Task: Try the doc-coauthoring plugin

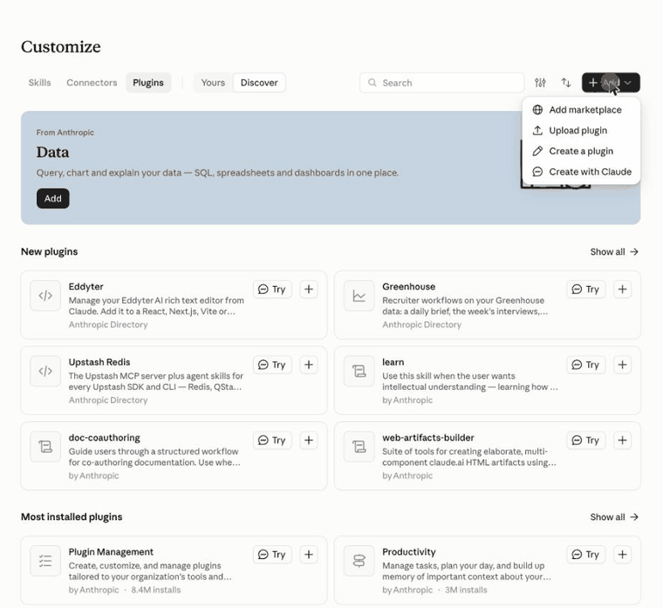Action: tap(272, 441)
